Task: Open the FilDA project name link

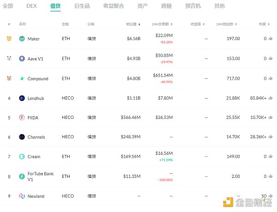Action: [34, 118]
